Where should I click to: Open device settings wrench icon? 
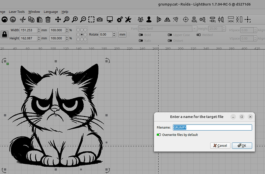[x=128, y=20]
